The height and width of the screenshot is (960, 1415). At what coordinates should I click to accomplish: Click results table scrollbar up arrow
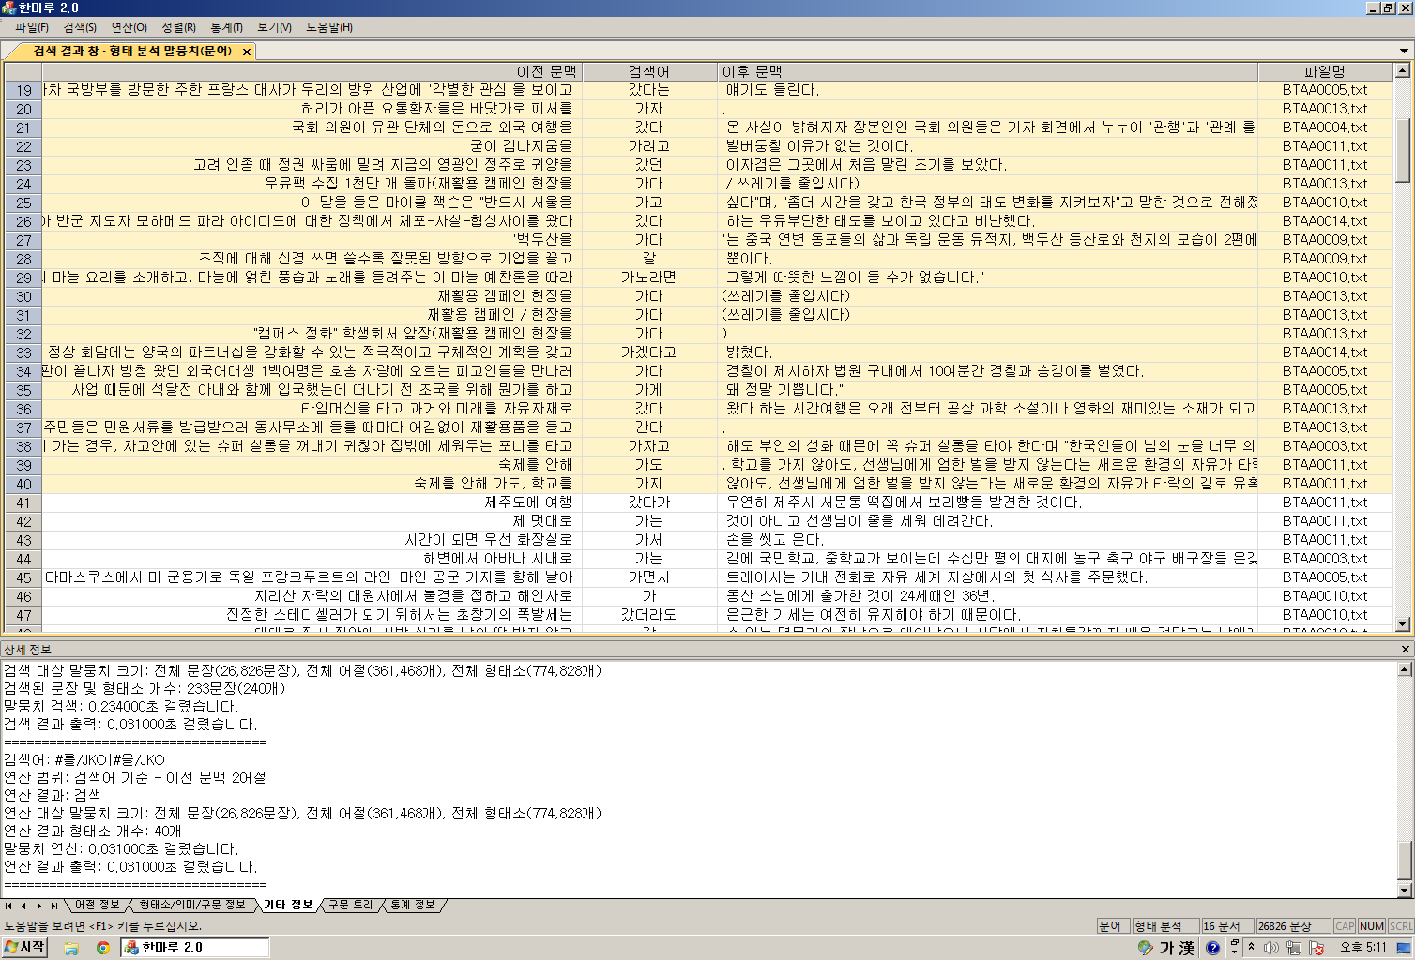point(1403,70)
